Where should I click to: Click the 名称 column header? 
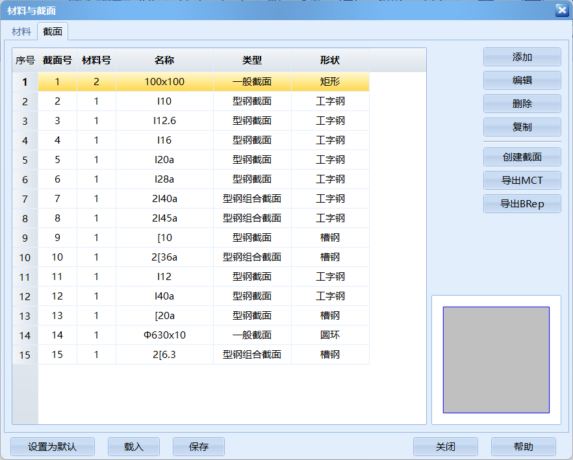click(x=164, y=60)
